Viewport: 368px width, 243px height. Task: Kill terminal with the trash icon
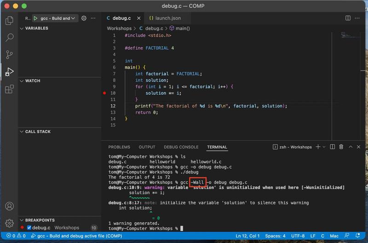pyautogui.click(x=341, y=147)
